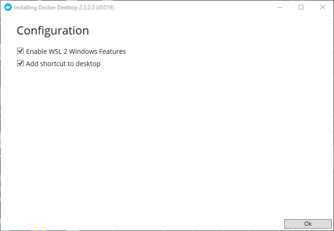Maximize the Docker Desktop installer window
The image size is (334, 231).
tap(301, 7)
